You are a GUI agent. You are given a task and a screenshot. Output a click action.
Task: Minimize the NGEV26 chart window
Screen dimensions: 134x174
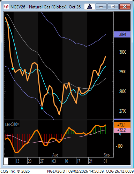click(x=101, y=7)
